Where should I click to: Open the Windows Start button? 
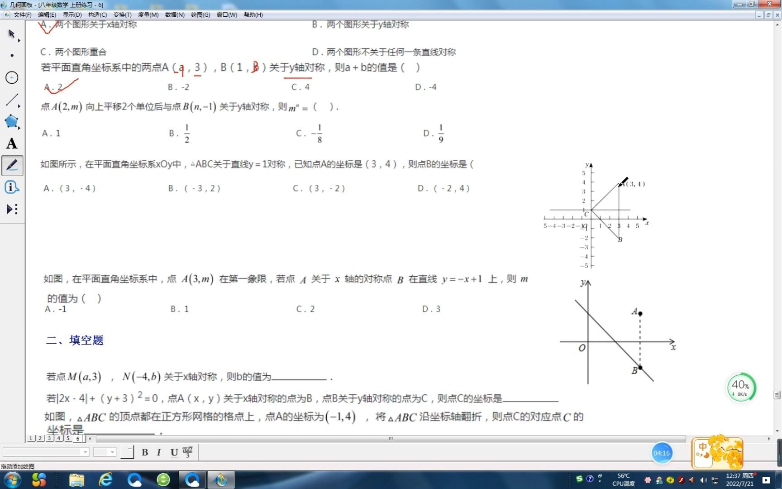click(x=12, y=479)
